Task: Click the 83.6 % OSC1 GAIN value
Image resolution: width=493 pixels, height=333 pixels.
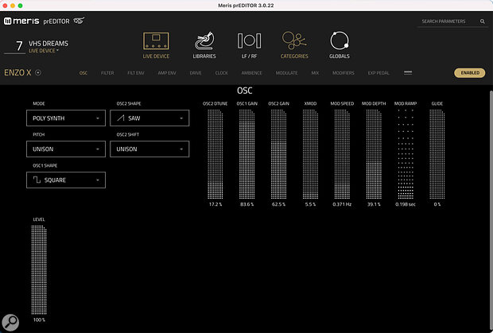Action: click(246, 204)
